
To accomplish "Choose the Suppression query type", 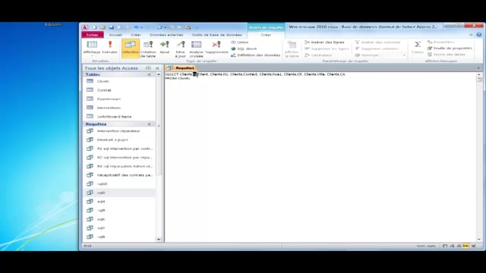I will (x=216, y=47).
